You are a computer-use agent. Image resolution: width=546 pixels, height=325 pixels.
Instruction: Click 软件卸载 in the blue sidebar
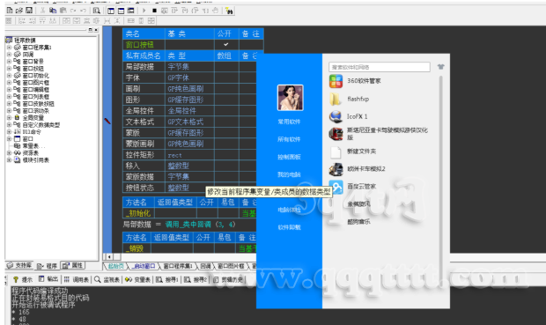tap(289, 227)
